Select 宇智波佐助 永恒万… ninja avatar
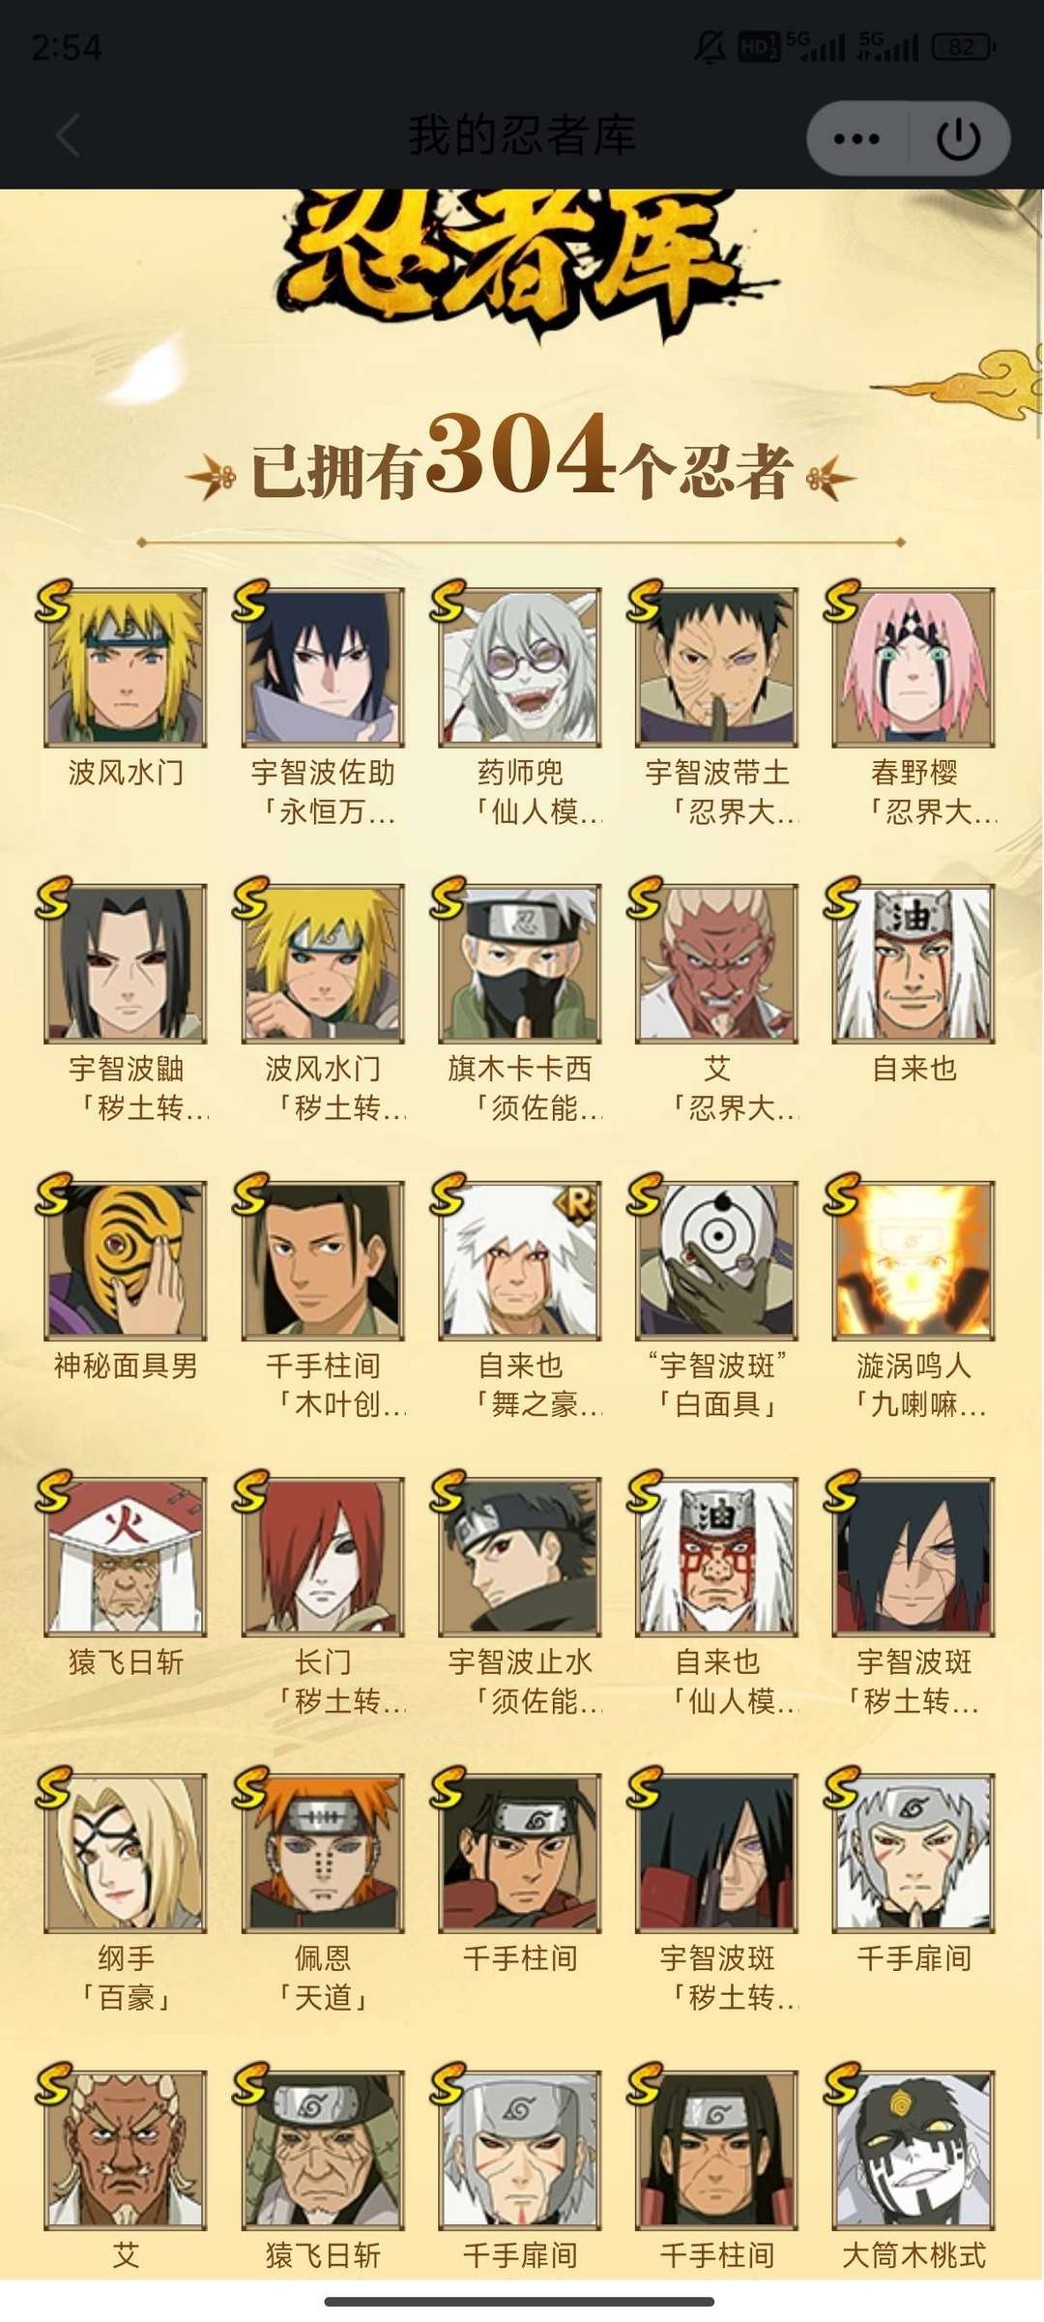Image resolution: width=1044 pixels, height=2322 pixels. coord(323,667)
